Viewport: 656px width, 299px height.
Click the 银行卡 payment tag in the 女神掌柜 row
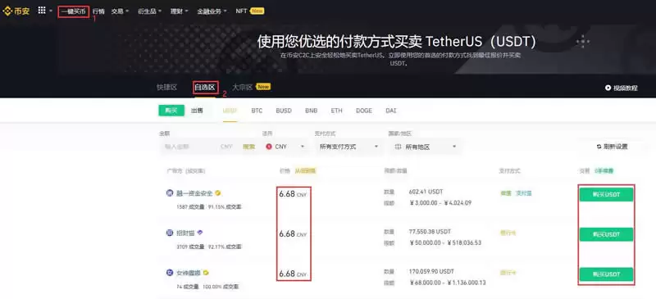[508, 273]
